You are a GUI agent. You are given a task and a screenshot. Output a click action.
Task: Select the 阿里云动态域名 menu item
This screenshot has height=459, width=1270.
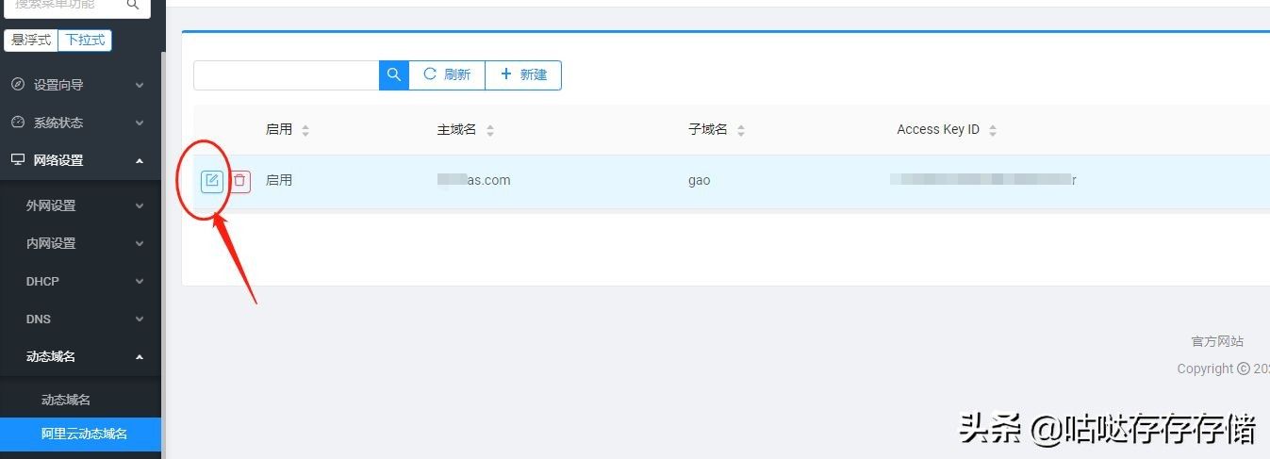tap(84, 434)
